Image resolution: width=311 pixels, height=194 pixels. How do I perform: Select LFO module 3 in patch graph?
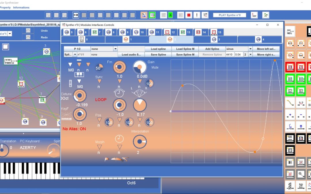[x=46, y=52]
